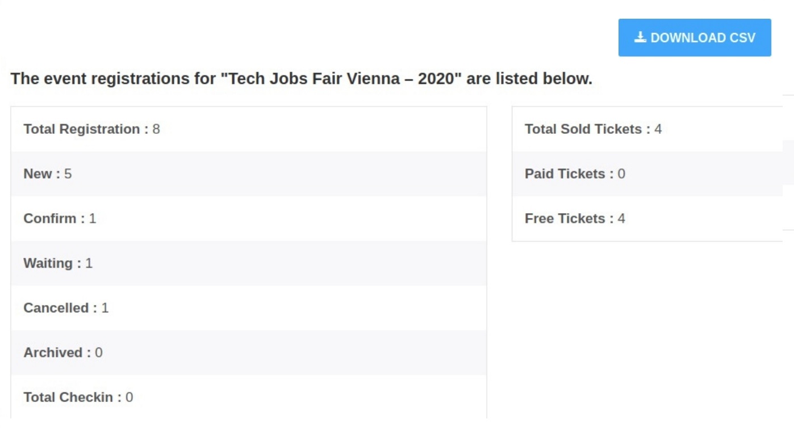Viewport: 794px width, 436px height.
Task: Click the Download CSV button
Action: [695, 37]
